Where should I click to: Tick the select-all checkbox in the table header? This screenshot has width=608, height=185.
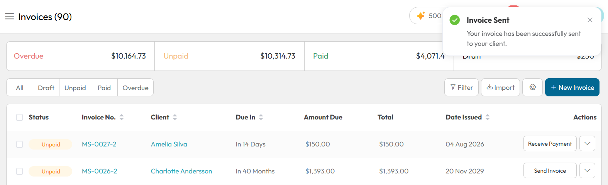coord(20,117)
